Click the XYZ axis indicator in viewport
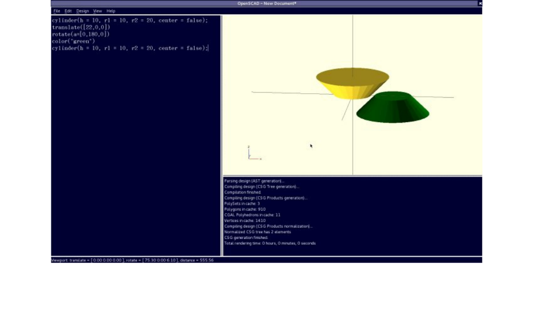This screenshot has width=533, height=328. coord(254,153)
